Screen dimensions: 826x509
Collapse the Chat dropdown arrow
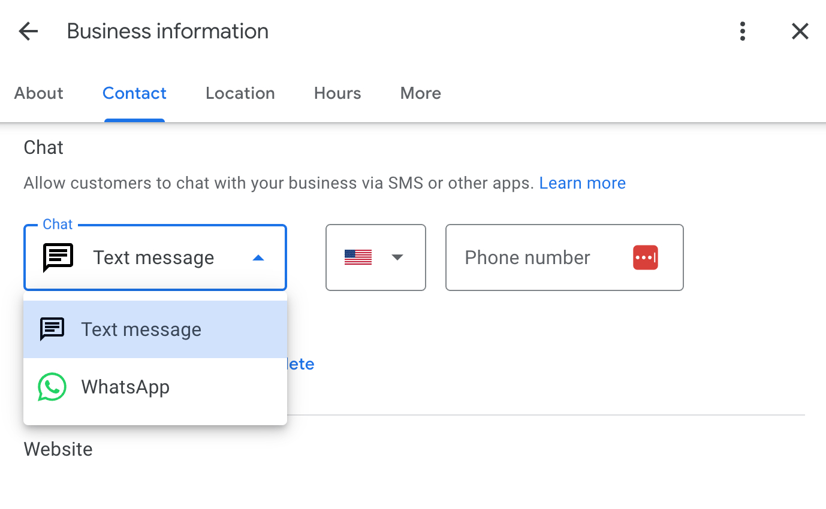coord(258,257)
